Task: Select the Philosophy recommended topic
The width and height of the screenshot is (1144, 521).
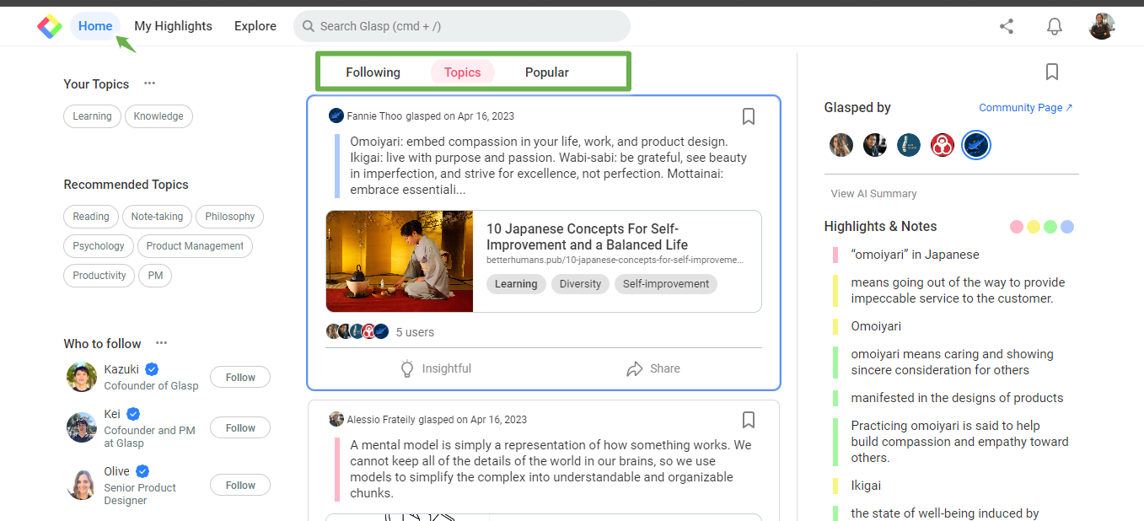Action: click(230, 217)
